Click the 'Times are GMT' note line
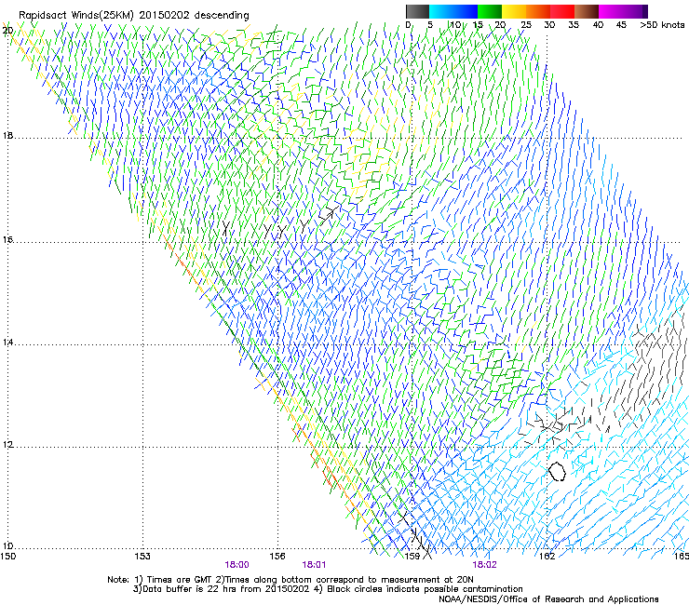The width and height of the screenshot is (689, 605). pyautogui.click(x=290, y=580)
